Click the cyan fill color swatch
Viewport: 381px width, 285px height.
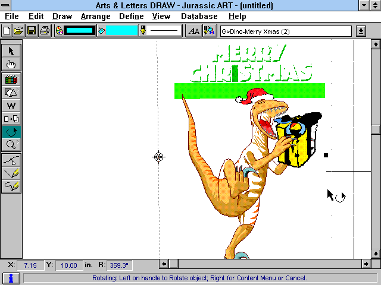point(123,30)
